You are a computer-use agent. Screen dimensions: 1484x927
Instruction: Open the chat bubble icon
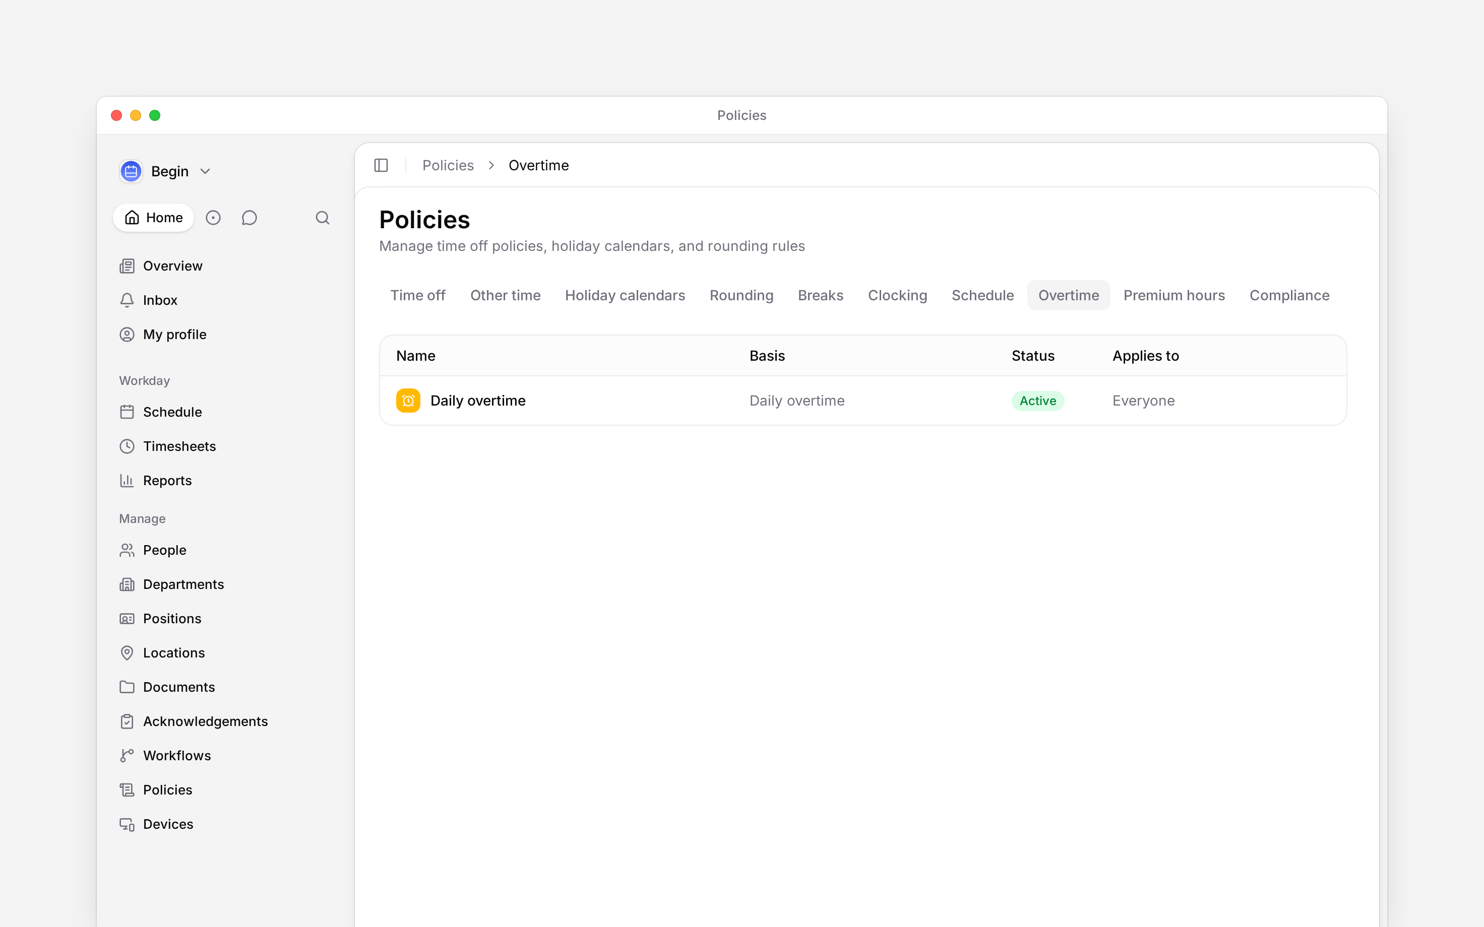point(249,218)
